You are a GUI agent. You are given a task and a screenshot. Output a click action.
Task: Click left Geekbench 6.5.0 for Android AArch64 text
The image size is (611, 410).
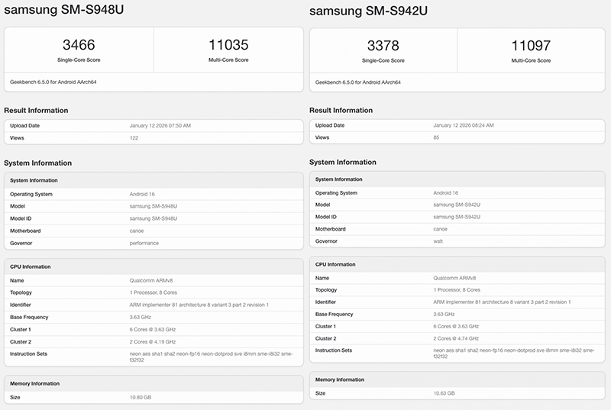click(52, 81)
